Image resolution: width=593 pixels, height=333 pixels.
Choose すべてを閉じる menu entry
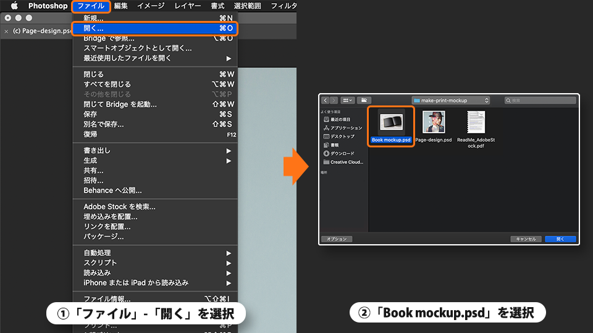155,84
